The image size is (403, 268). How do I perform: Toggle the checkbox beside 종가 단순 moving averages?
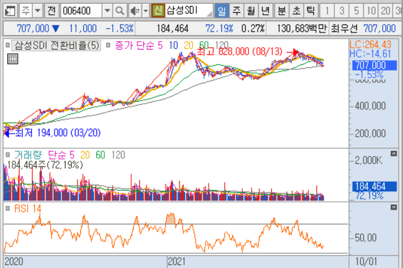coord(108,45)
